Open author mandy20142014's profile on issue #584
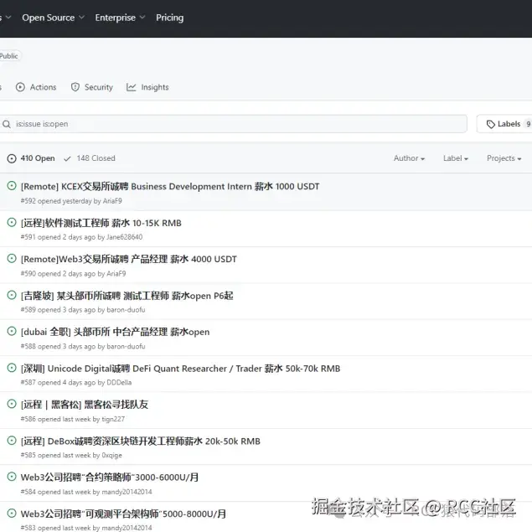 coord(127,492)
